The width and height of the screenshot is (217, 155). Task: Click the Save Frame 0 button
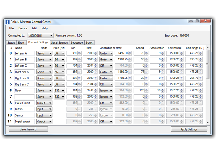click(28, 129)
